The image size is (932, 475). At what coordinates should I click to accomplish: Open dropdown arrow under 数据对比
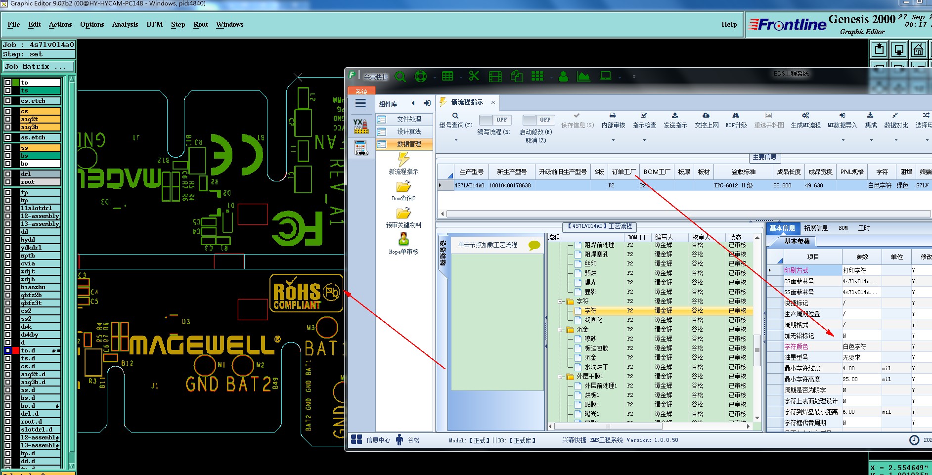pyautogui.click(x=896, y=140)
